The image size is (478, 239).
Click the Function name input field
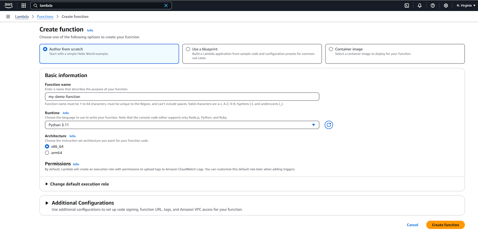(182, 97)
